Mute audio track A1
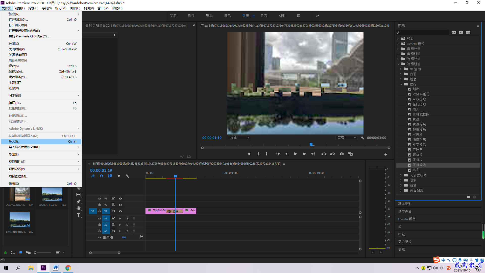This screenshot has width=485, height=273. point(120,219)
